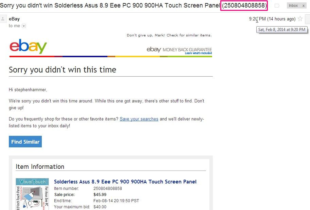Click the eBay Money Back Guarantee logo
Screen dimensions: 310x210
tap(179, 49)
